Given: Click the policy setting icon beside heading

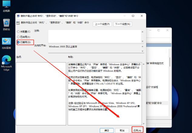Looking at the screenshot, I should pos(18,23).
